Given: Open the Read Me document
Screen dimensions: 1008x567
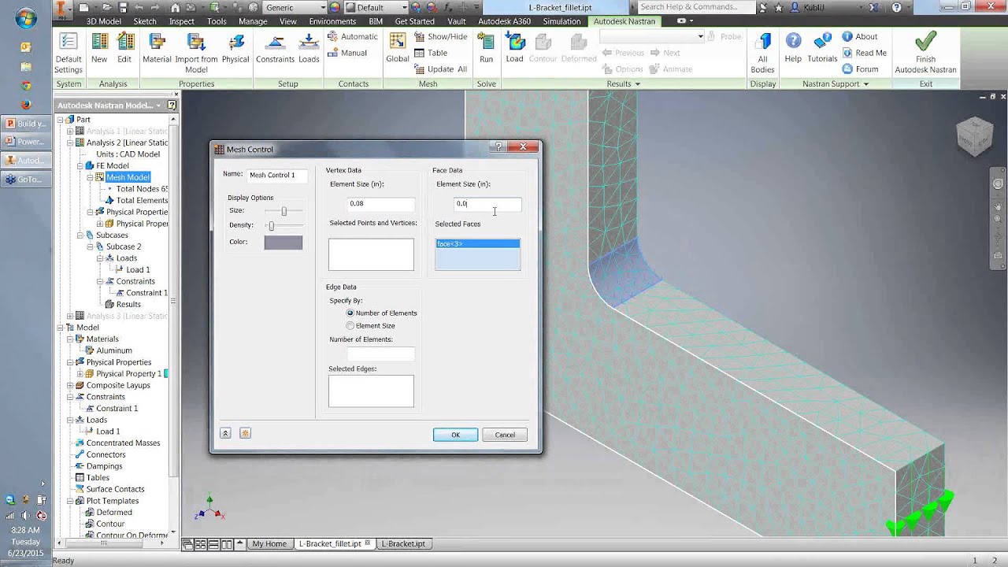Looking at the screenshot, I should coord(864,53).
